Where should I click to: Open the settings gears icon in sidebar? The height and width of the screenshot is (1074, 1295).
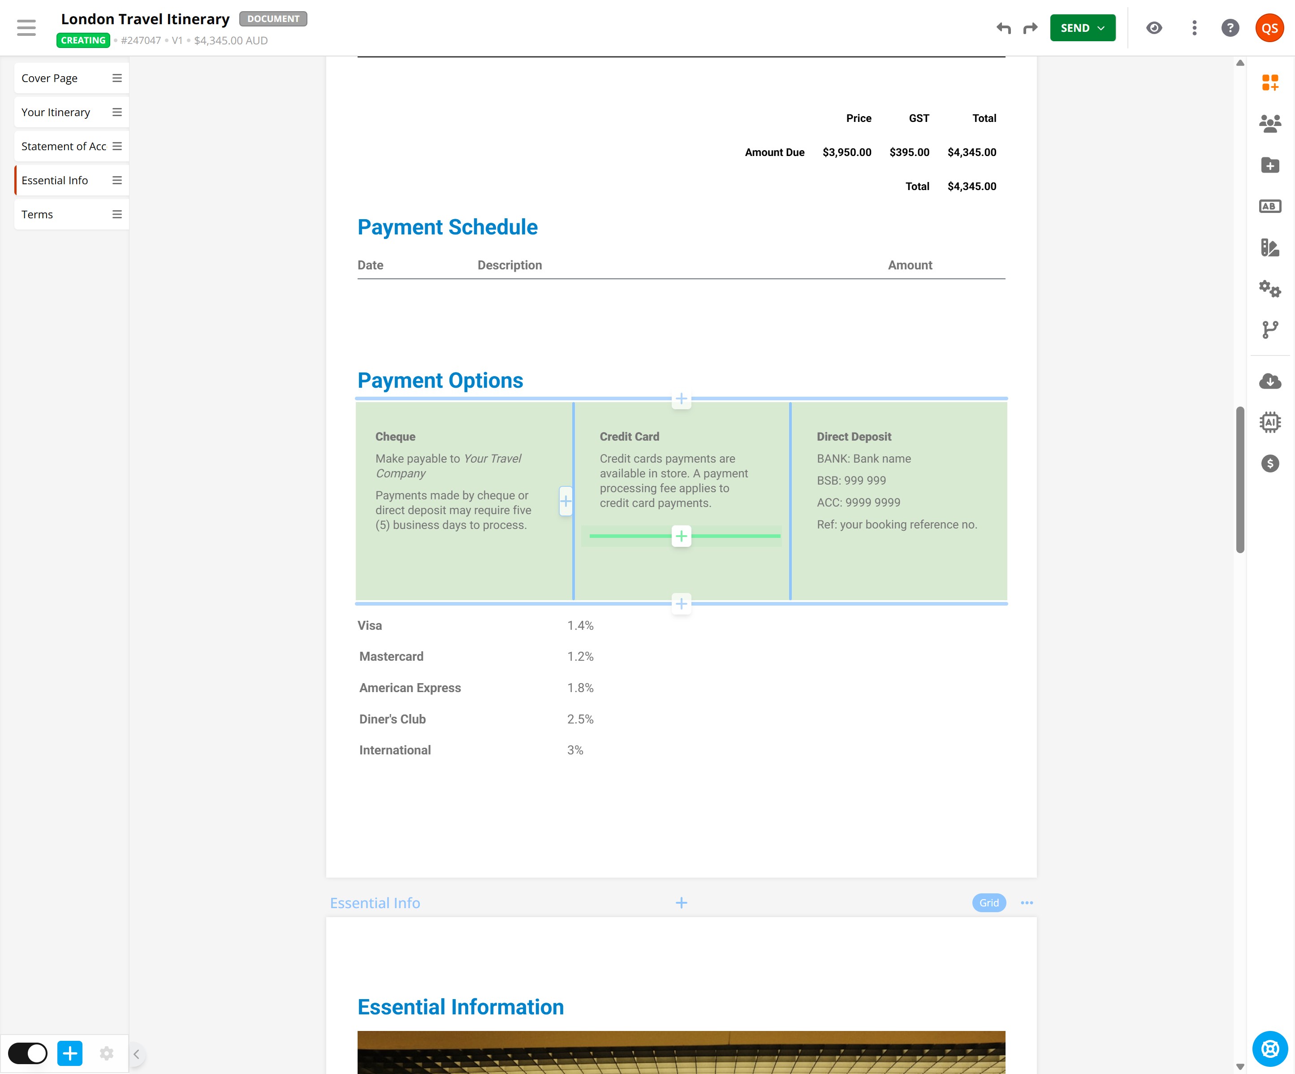1269,288
